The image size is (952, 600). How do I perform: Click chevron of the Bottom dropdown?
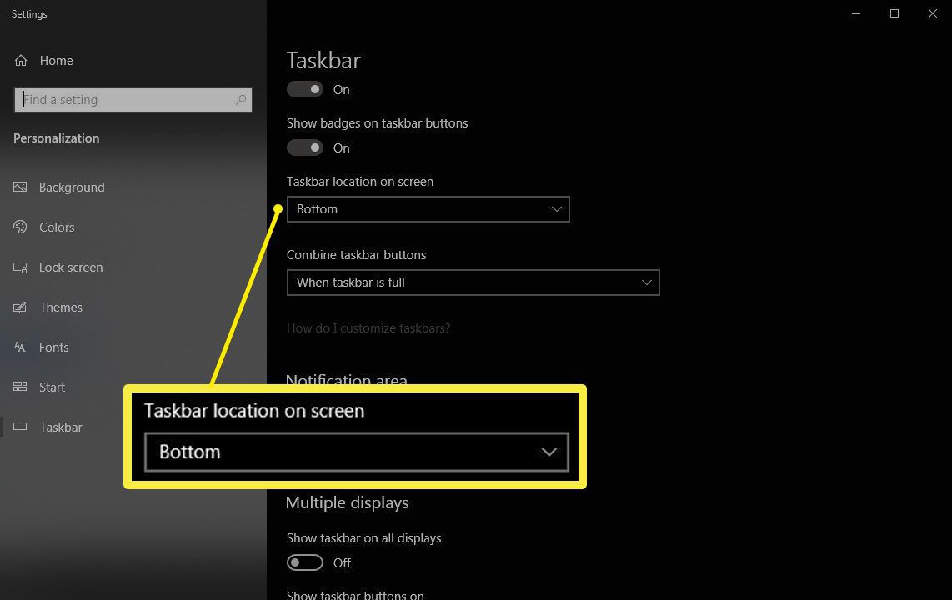556,208
